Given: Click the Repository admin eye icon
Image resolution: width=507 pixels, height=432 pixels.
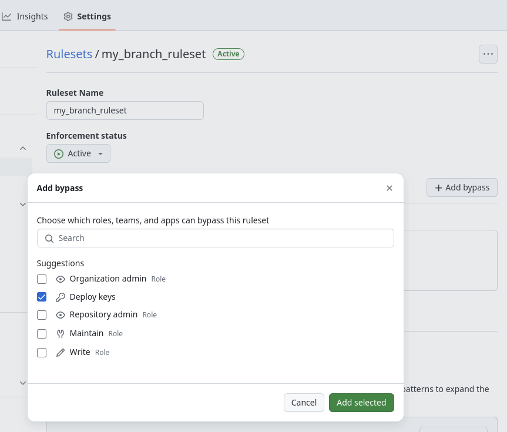Looking at the screenshot, I should 61,315.
